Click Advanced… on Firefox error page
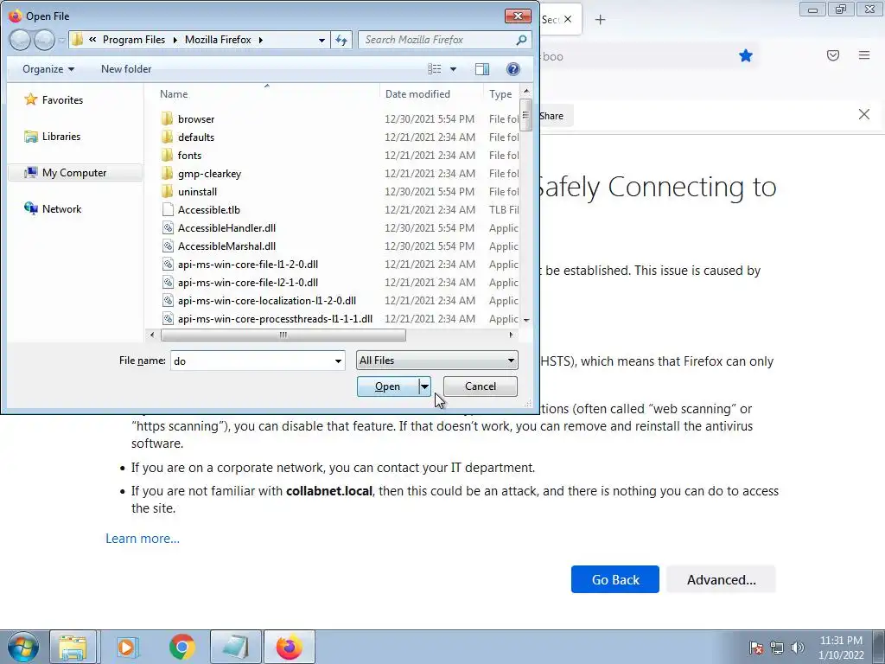This screenshot has width=885, height=664. click(x=722, y=579)
